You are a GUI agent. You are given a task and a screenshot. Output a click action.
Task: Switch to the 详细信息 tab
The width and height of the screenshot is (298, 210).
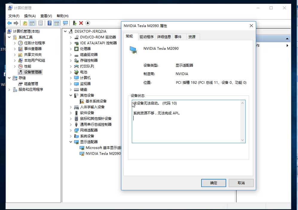[x=164, y=37]
